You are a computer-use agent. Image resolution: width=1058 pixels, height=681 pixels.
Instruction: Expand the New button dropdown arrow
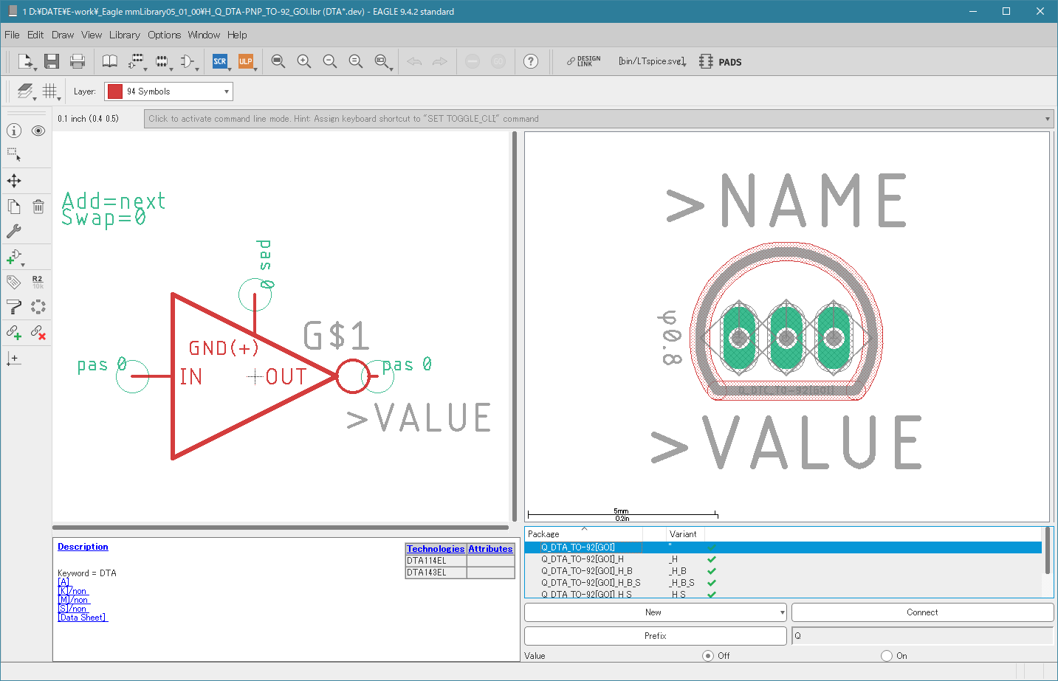(x=782, y=612)
